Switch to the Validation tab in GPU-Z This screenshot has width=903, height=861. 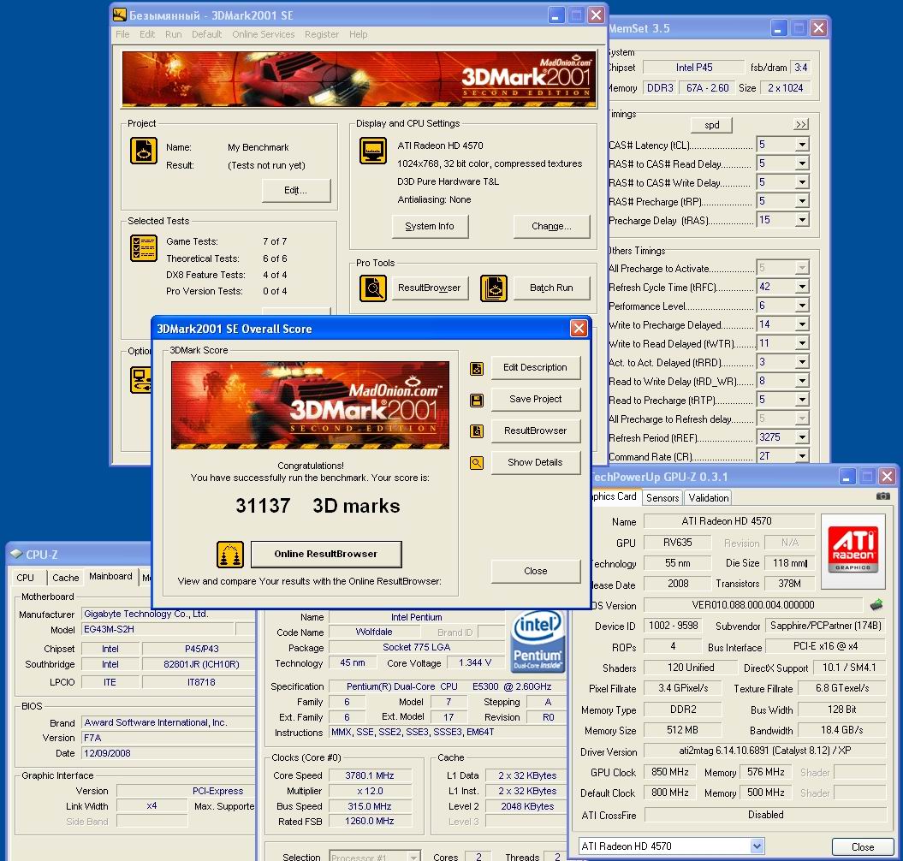click(708, 497)
